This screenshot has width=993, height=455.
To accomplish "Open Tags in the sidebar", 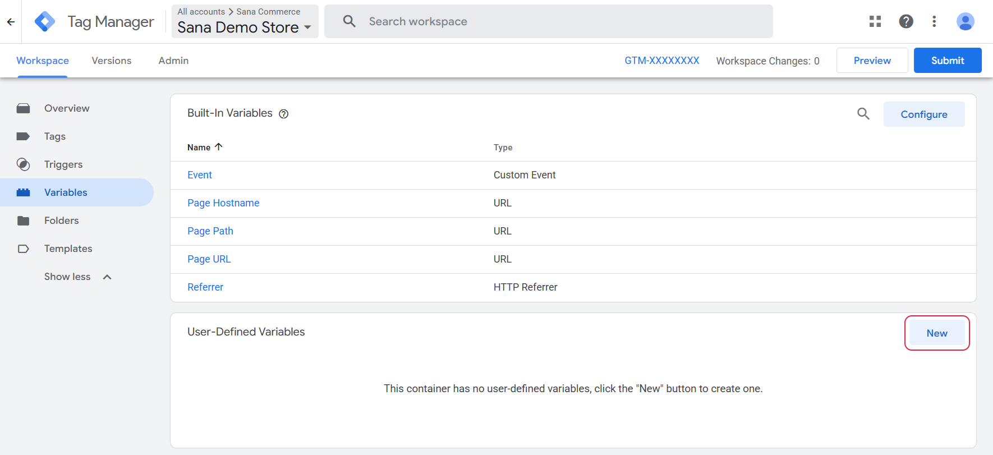I will point(55,136).
